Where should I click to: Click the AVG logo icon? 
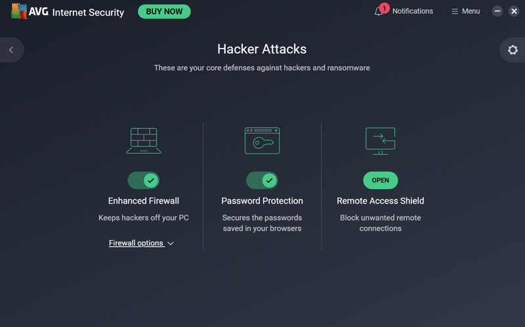coord(19,11)
